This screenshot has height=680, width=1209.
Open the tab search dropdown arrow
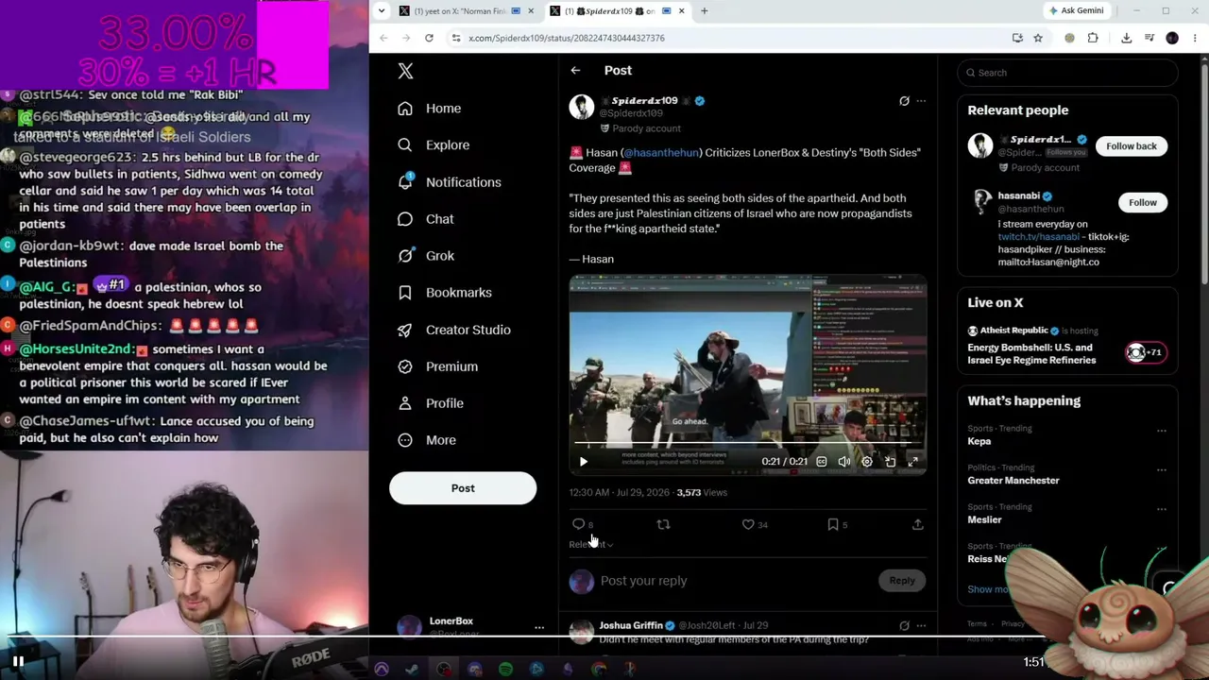(381, 11)
